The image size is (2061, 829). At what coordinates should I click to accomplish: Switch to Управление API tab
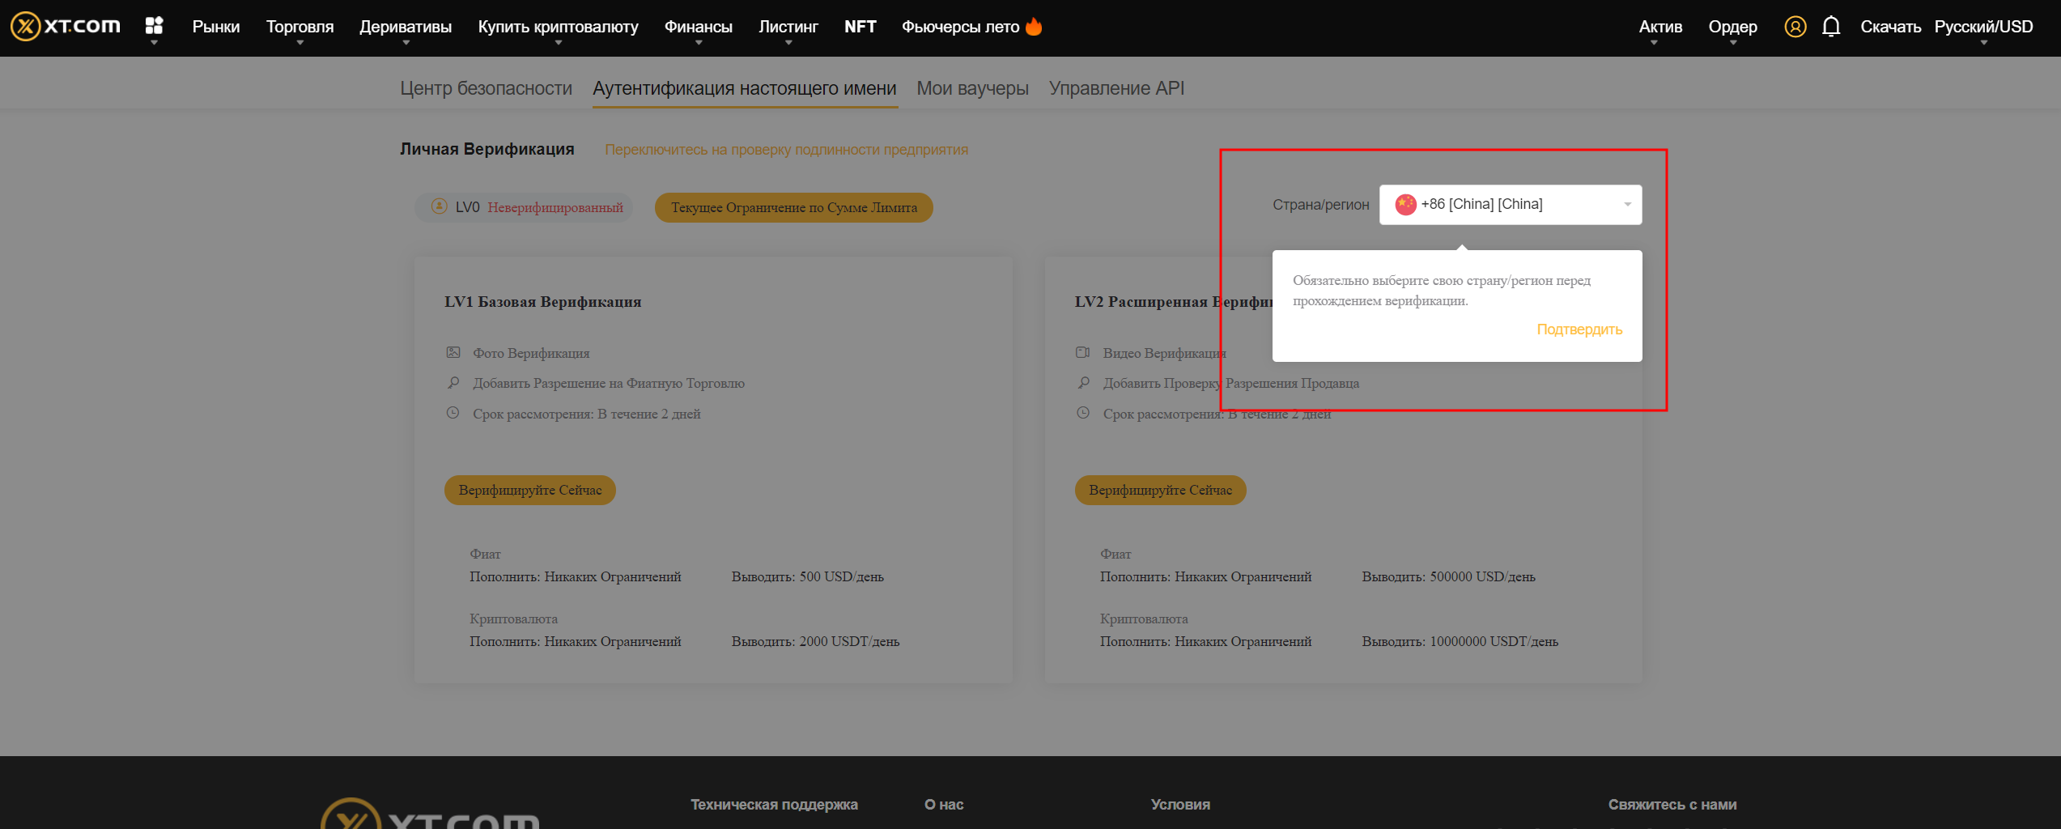[1116, 88]
